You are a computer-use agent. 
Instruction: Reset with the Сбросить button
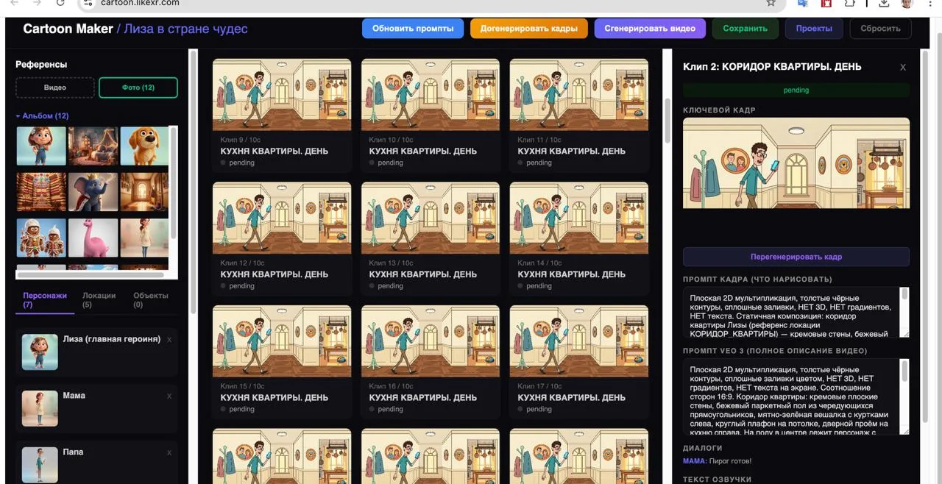(880, 29)
